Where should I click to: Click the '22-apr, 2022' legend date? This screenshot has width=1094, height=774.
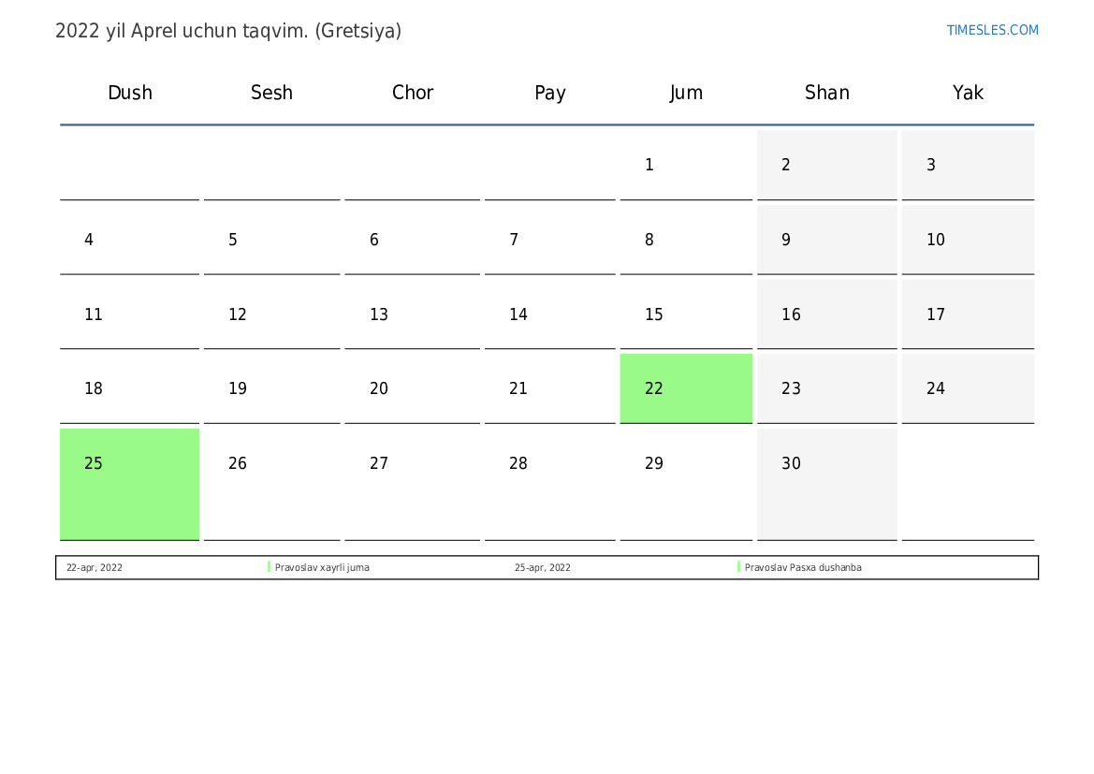coord(95,567)
